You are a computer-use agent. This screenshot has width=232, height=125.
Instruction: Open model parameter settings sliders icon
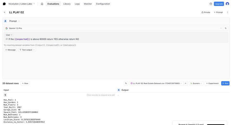click(x=226, y=28)
